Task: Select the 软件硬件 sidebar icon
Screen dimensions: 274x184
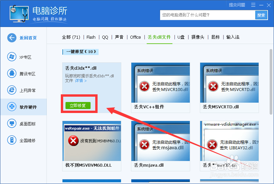Action: pos(12,107)
